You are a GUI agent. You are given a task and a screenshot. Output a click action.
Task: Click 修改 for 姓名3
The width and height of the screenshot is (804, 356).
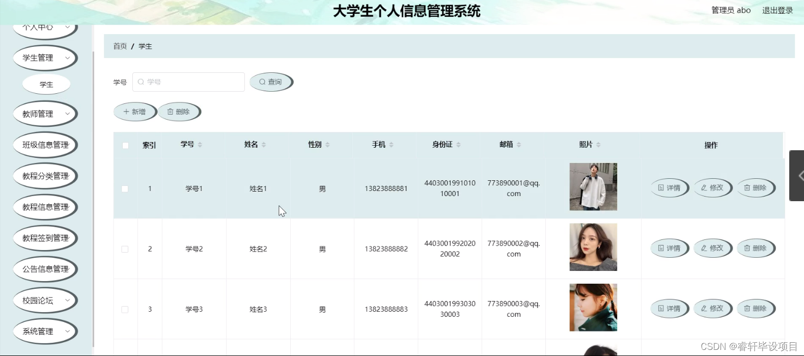click(x=713, y=309)
